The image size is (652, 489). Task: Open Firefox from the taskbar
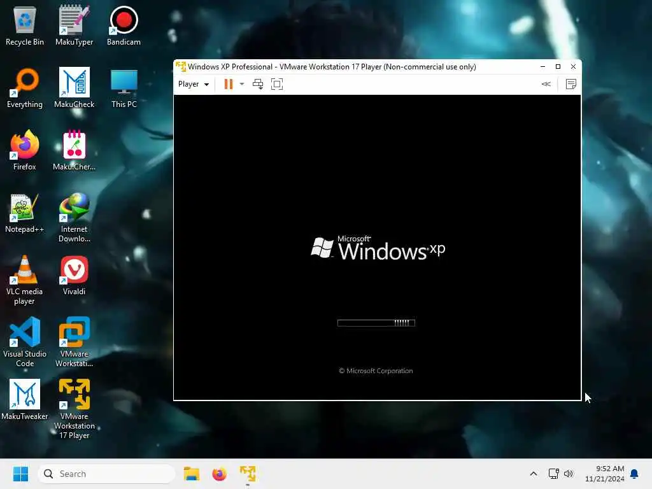click(x=219, y=474)
